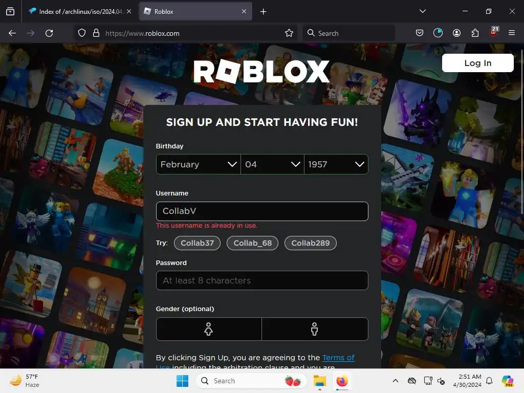This screenshot has height=393, width=524.
Task: Click the ROBLOX logo
Action: (261, 71)
